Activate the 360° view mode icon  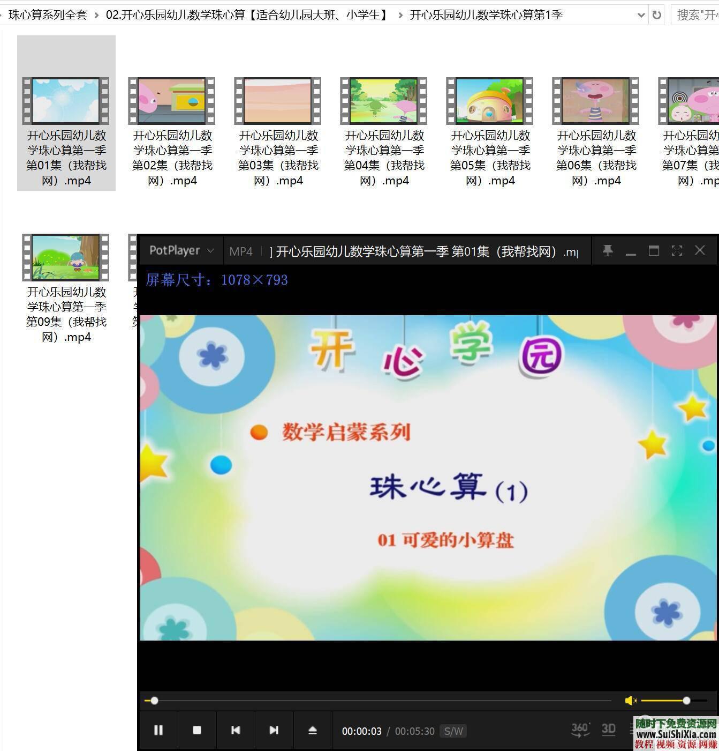coord(580,729)
